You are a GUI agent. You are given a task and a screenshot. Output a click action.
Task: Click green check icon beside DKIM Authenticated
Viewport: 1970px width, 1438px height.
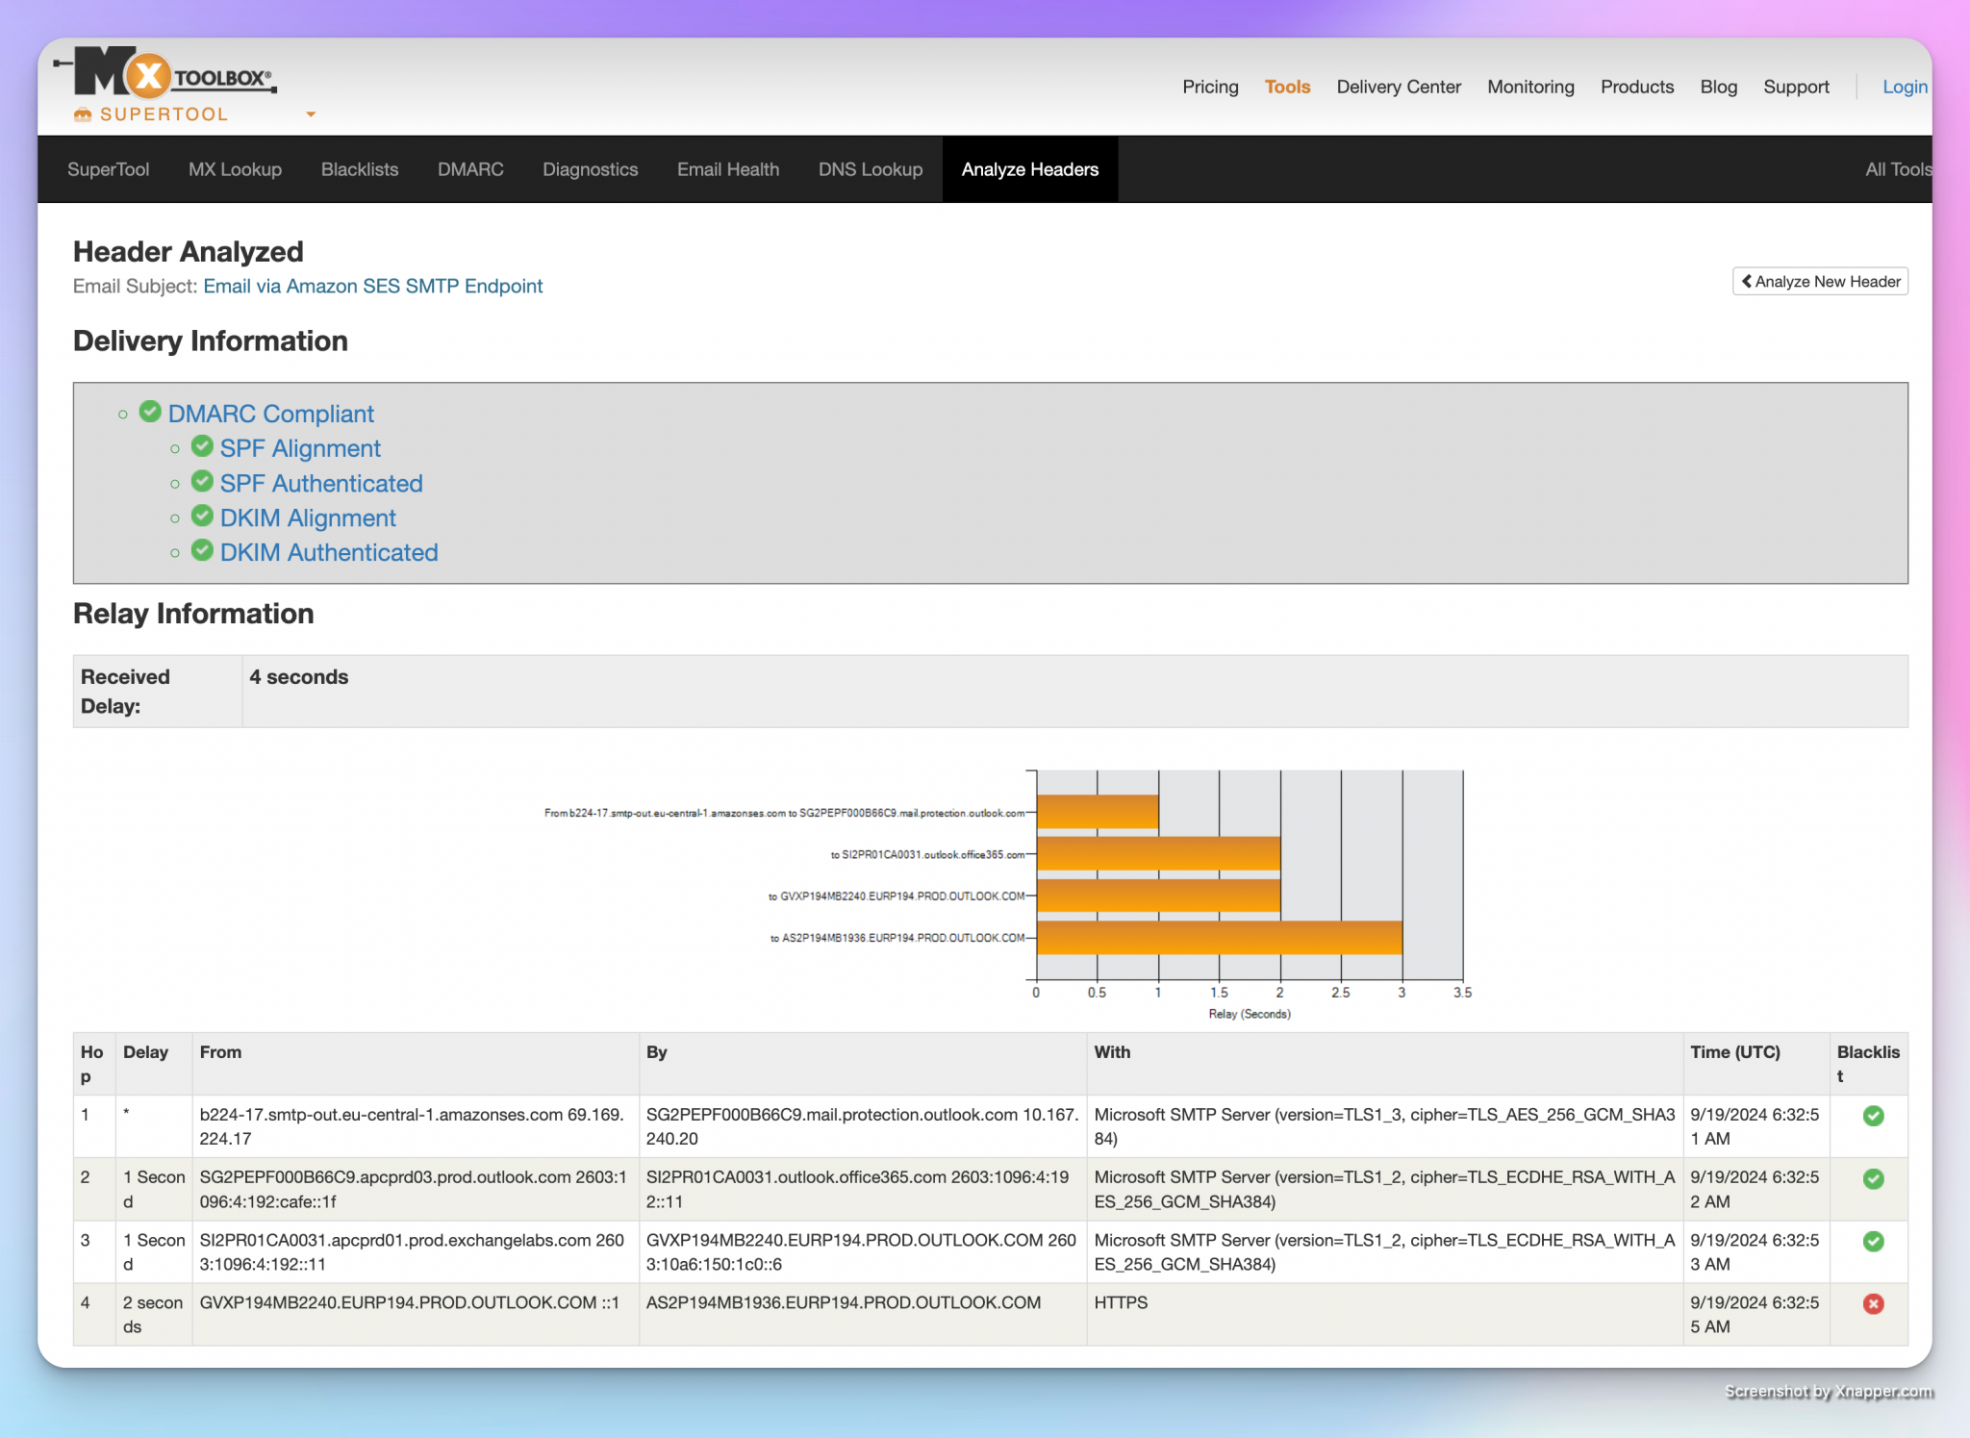202,551
